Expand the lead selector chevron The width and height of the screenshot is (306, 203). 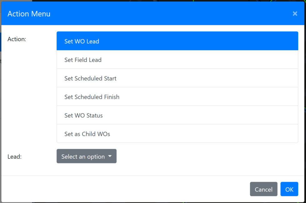(x=110, y=156)
